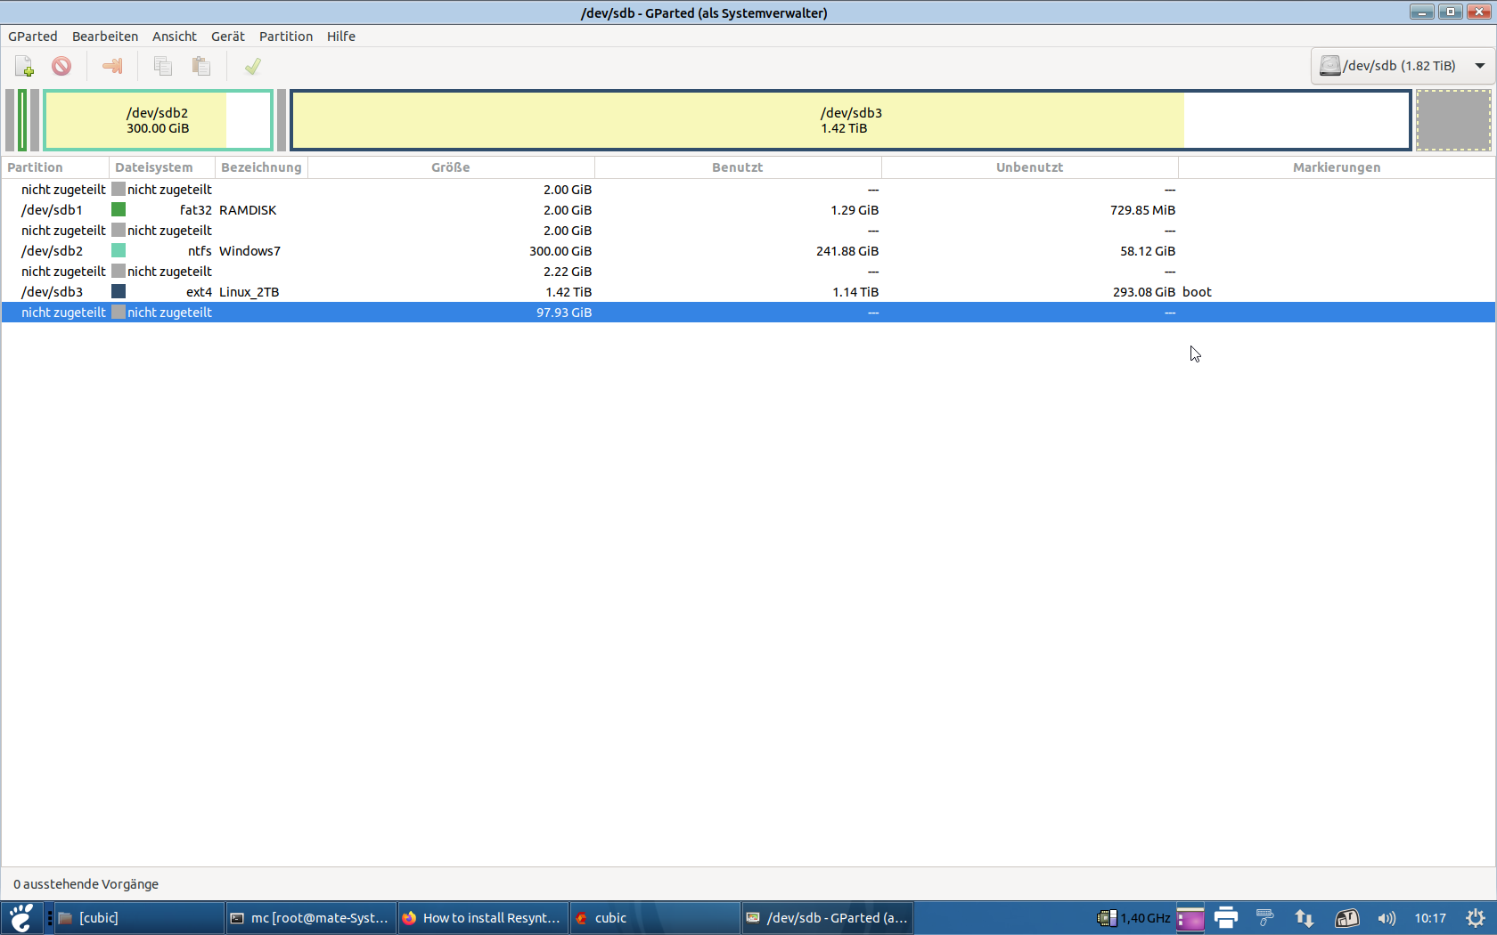Image resolution: width=1497 pixels, height=935 pixels.
Task: Click the 293.08 GiB unused value
Action: [x=1144, y=292]
